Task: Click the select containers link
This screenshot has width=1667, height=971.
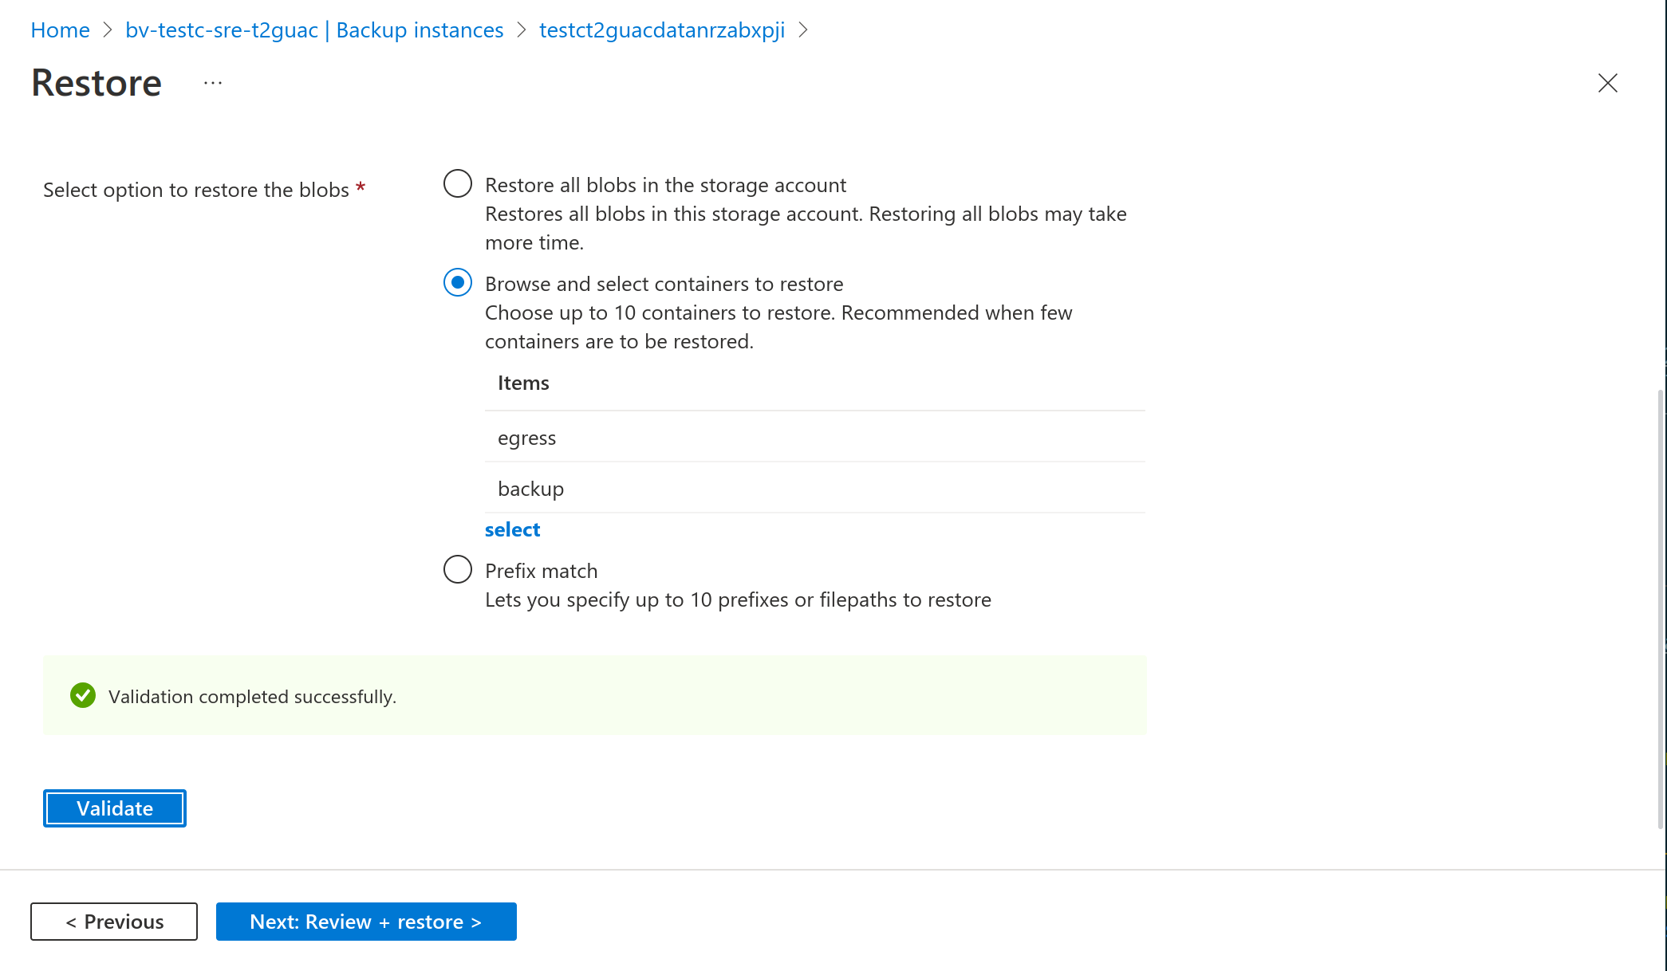Action: (x=512, y=529)
